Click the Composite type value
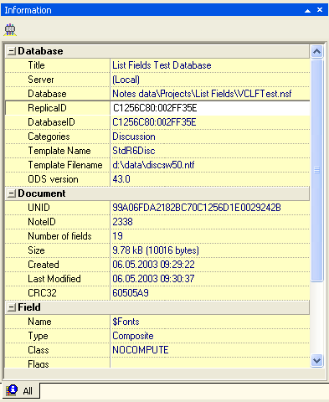329x402 pixels. [133, 336]
